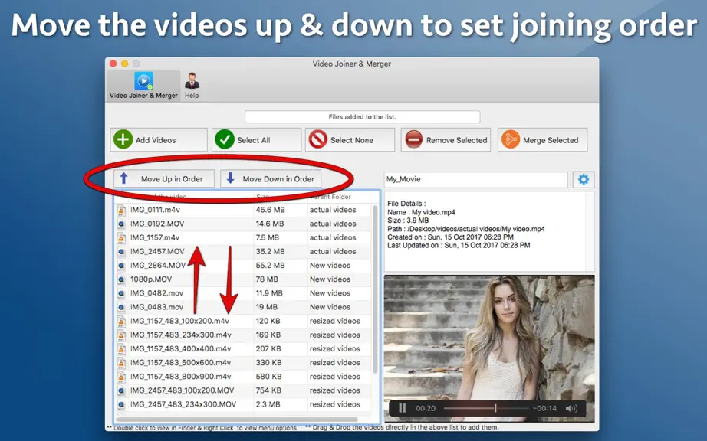This screenshot has height=441, width=707.
Task: Click the file icon beside IMG_0111.m4v
Action: pos(121,210)
